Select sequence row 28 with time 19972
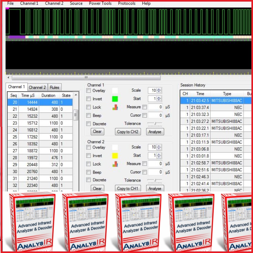 [40, 157]
